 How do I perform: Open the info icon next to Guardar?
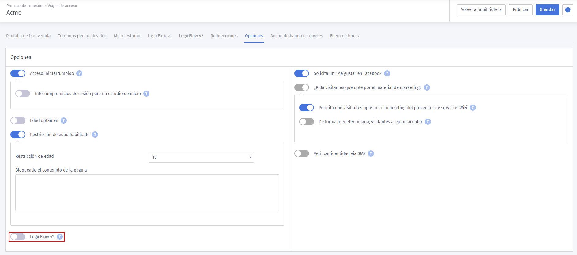(568, 10)
